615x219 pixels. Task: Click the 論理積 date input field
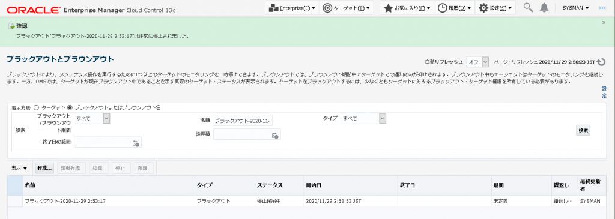click(243, 134)
